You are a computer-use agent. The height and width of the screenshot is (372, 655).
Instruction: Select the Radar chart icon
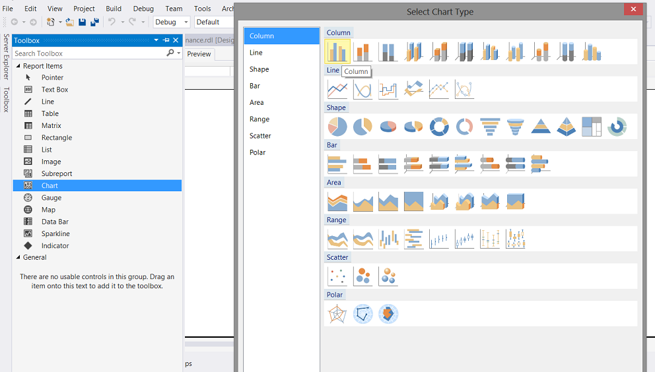coord(337,314)
